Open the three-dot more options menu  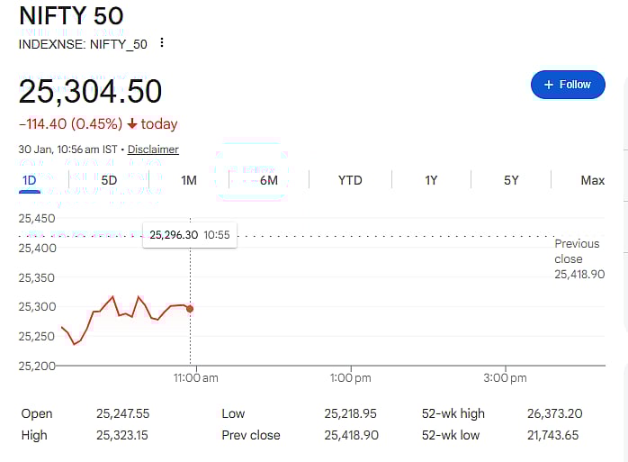(162, 43)
